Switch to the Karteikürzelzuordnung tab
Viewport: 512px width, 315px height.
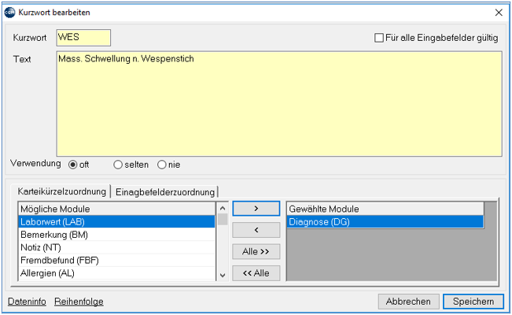coord(61,191)
